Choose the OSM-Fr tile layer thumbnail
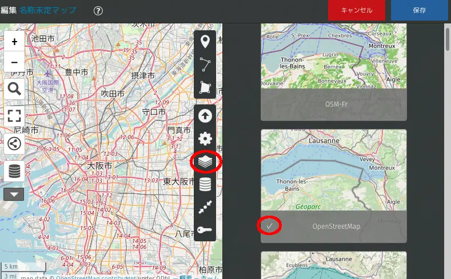The height and width of the screenshot is (279, 451). 334,72
